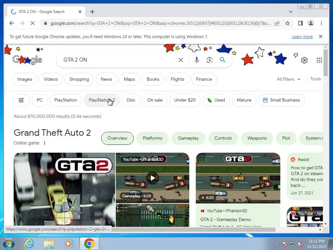This screenshot has width=333, height=250.
Task: Open the Learn more link
Action: (302, 36)
